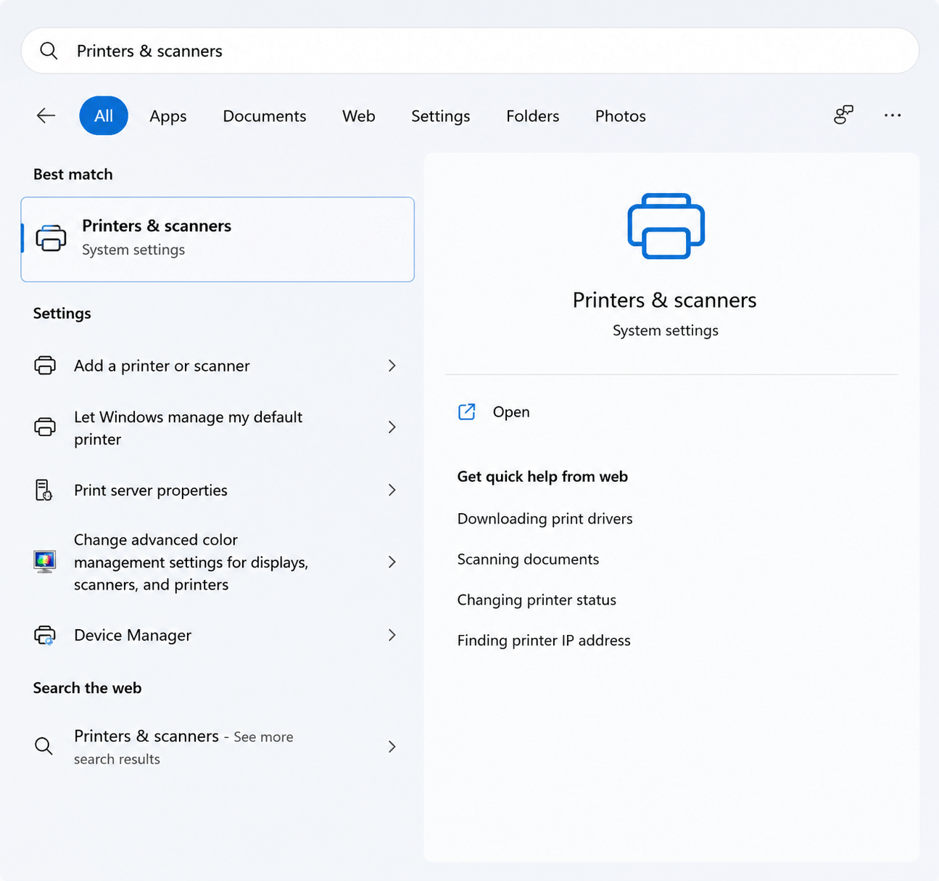Click Printers & scanners See more search results
The height and width of the screenshot is (881, 939).
[x=183, y=747]
